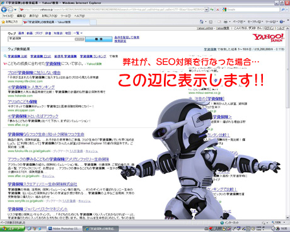The image size is (290, 232).
Task: Submit the search with the blue 検索 button
Action: click(x=99, y=39)
